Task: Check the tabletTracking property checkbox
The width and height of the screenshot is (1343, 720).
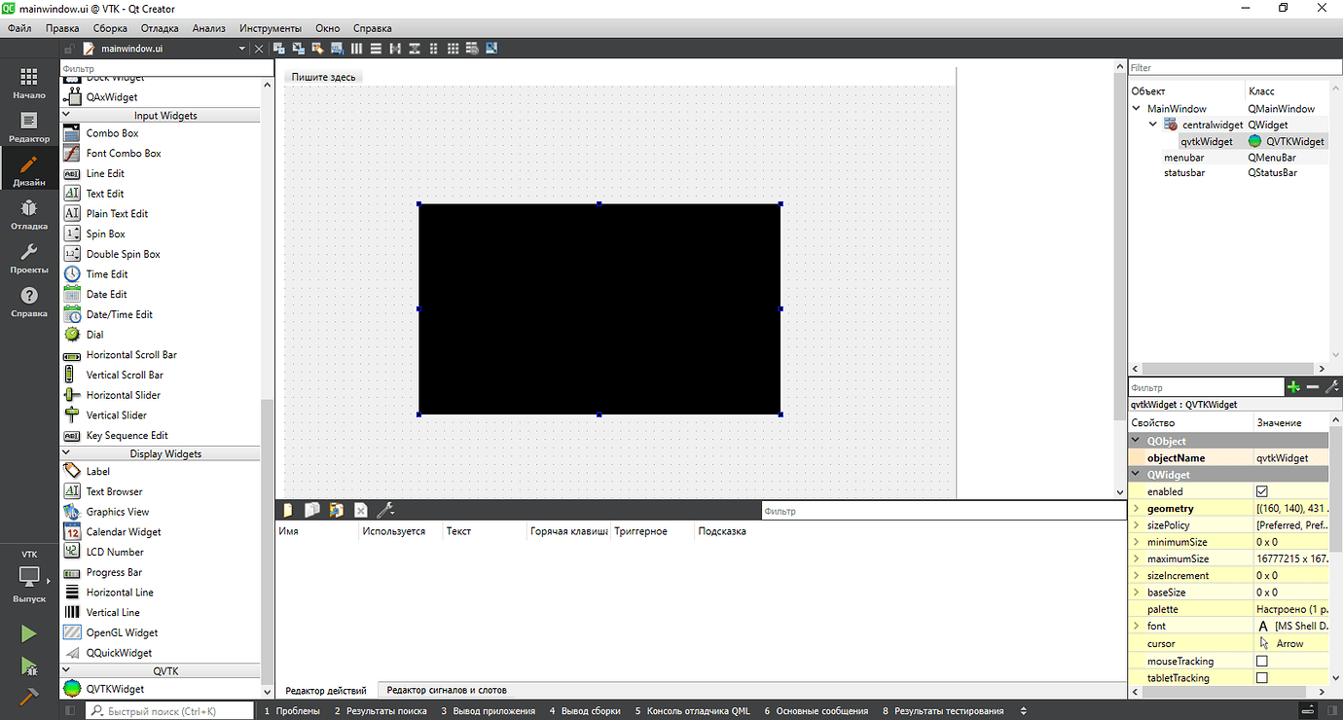Action: coord(1263,677)
